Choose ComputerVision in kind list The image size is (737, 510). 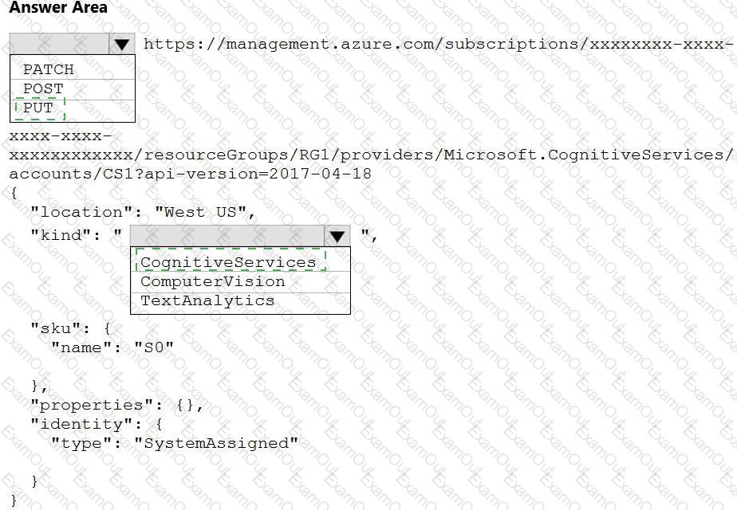click(212, 282)
